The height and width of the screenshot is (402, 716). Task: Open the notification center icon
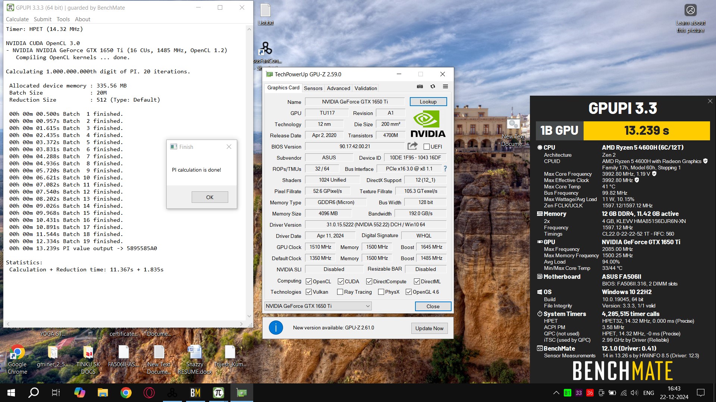701,393
